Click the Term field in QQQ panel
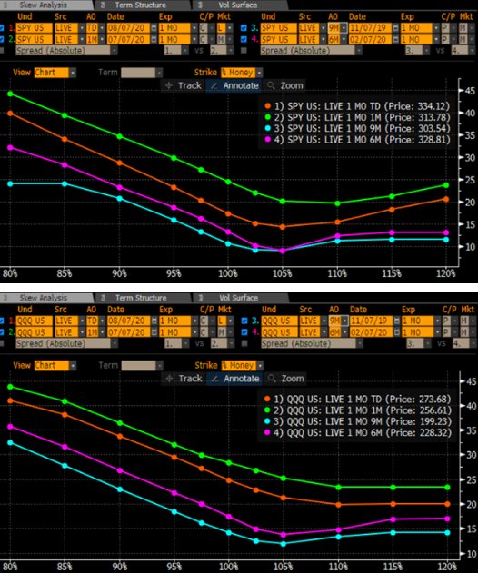The height and width of the screenshot is (573, 478). [x=139, y=365]
